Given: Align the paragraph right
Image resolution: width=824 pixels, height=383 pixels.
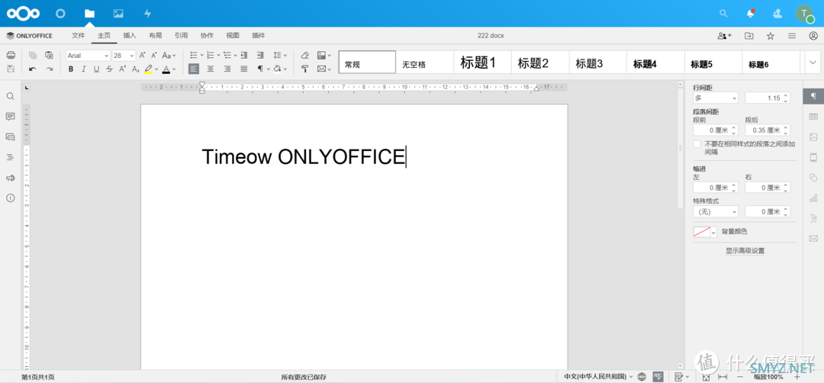Looking at the screenshot, I should [227, 69].
